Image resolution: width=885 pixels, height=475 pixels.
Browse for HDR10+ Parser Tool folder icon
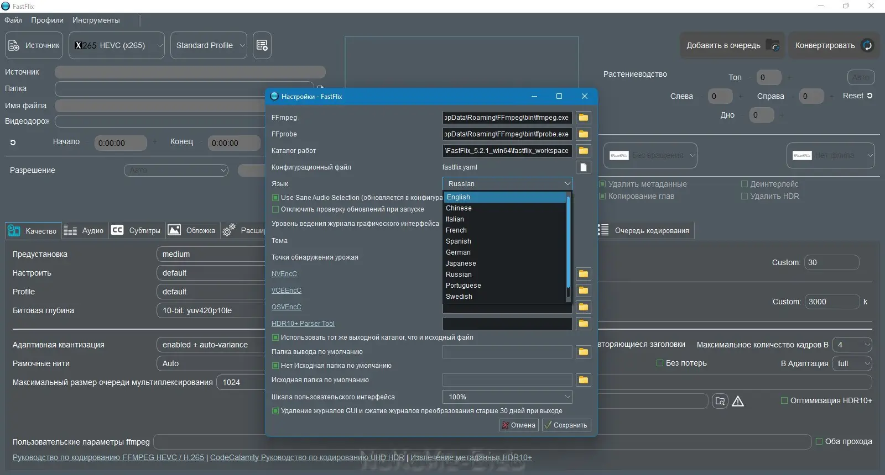583,324
